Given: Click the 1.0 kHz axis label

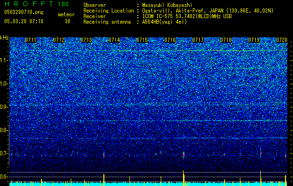Looking at the screenshot, I should click(x=4, y=84).
